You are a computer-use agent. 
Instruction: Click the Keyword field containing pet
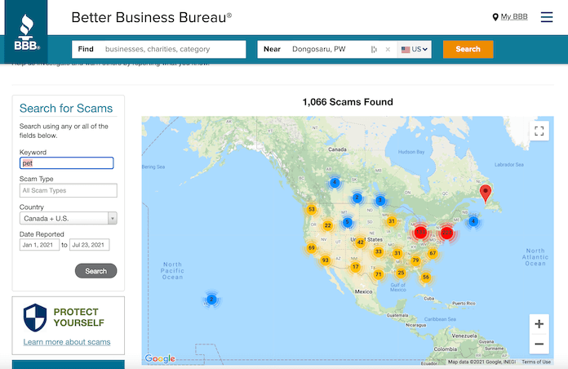coord(67,163)
